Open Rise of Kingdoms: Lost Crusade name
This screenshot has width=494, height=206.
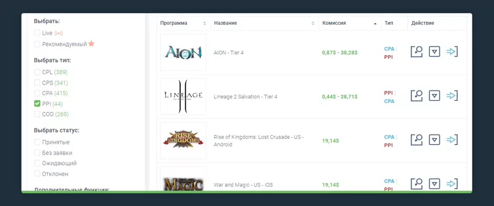[x=259, y=141]
